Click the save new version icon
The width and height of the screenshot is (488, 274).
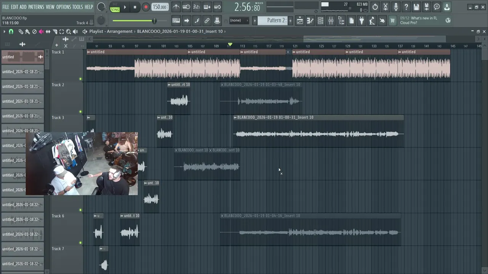[x=427, y=7]
